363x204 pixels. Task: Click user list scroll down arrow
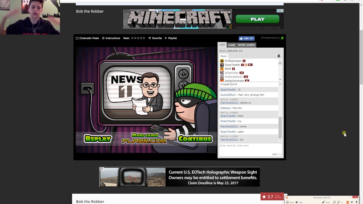(x=280, y=80)
